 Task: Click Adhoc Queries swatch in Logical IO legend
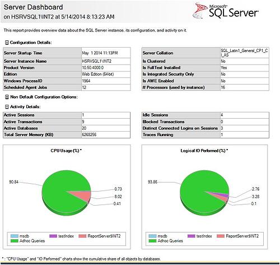pyautogui.click(x=152, y=241)
